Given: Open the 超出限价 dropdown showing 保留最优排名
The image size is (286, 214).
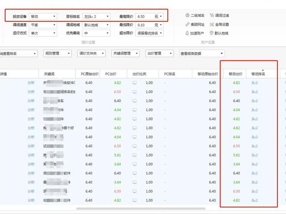Looking at the screenshot, I should (x=149, y=33).
